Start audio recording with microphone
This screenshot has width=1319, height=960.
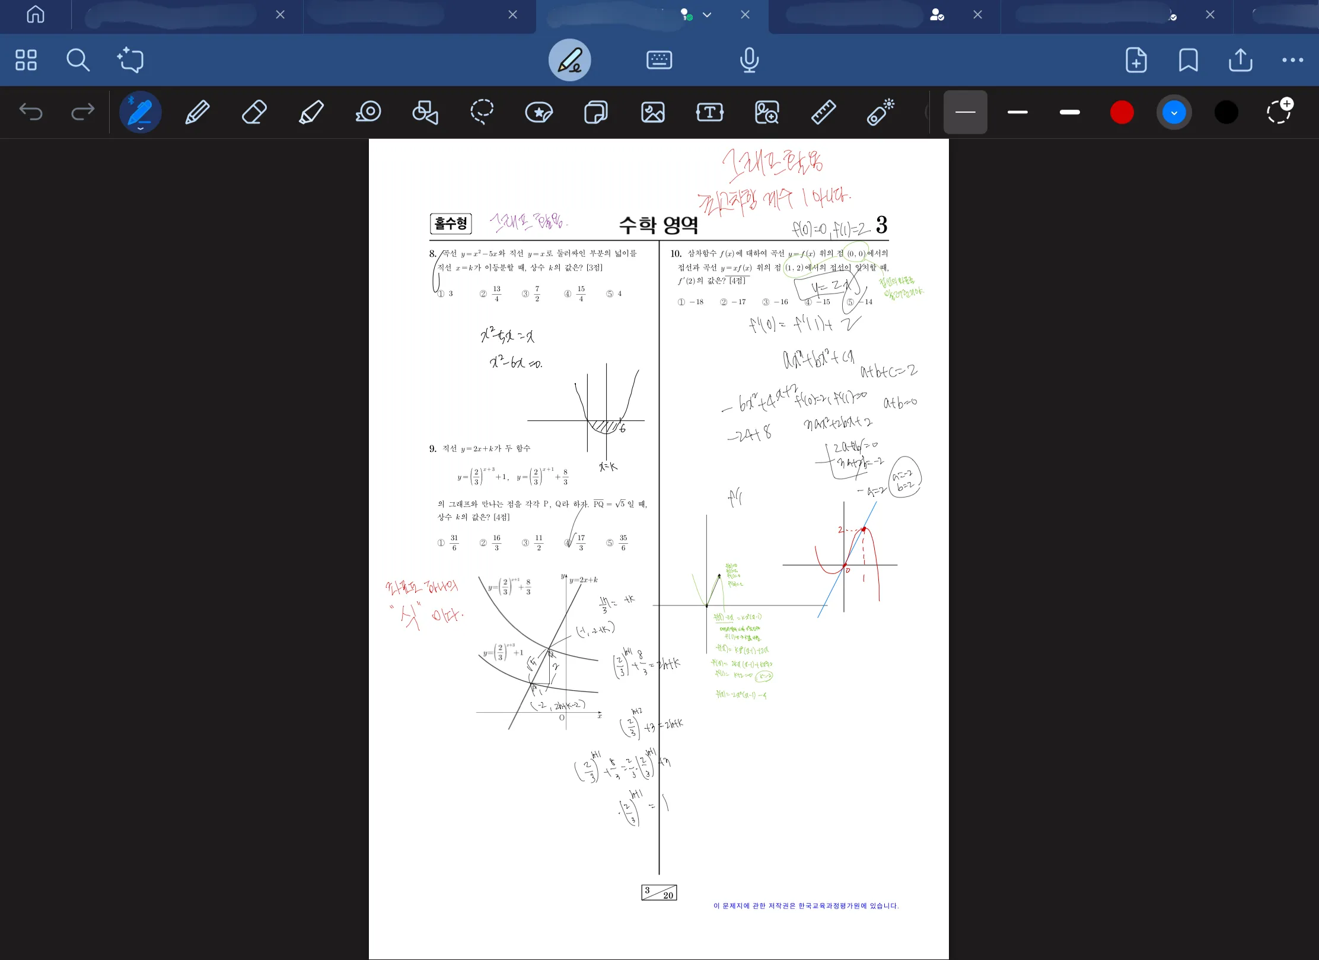(749, 60)
